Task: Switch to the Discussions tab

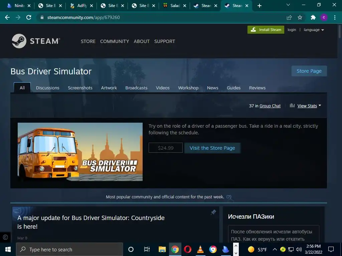Action: [47, 88]
